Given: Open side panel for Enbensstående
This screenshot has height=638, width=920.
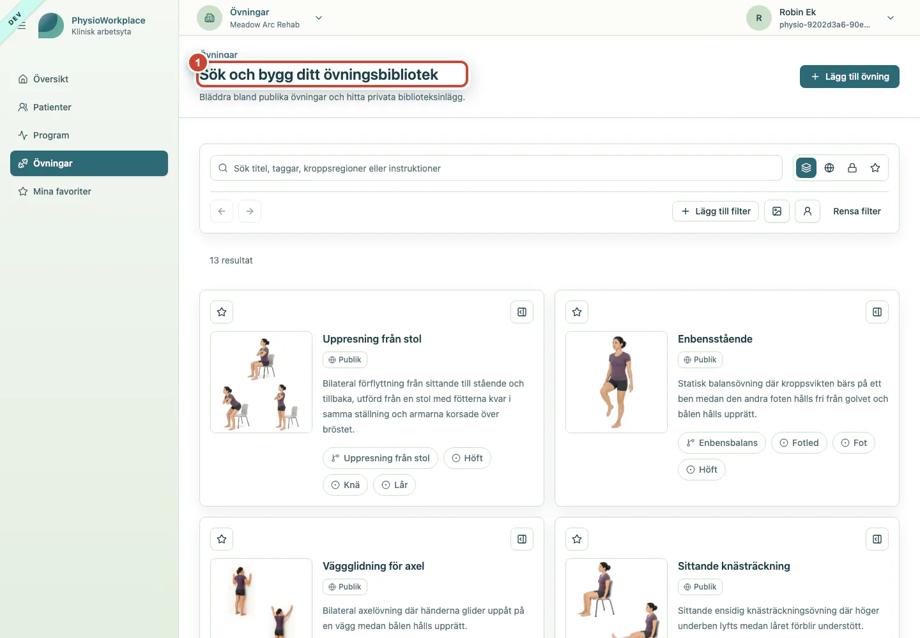Looking at the screenshot, I should click(877, 312).
